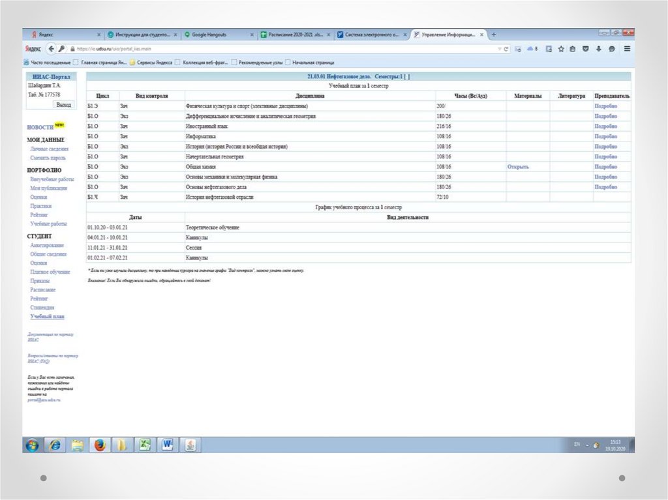Click the downloads arrow icon in toolbar
The image size is (668, 500).
coord(598,48)
